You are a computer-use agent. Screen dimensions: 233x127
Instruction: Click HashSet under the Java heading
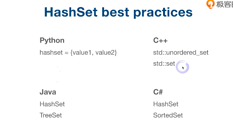(x=52, y=104)
